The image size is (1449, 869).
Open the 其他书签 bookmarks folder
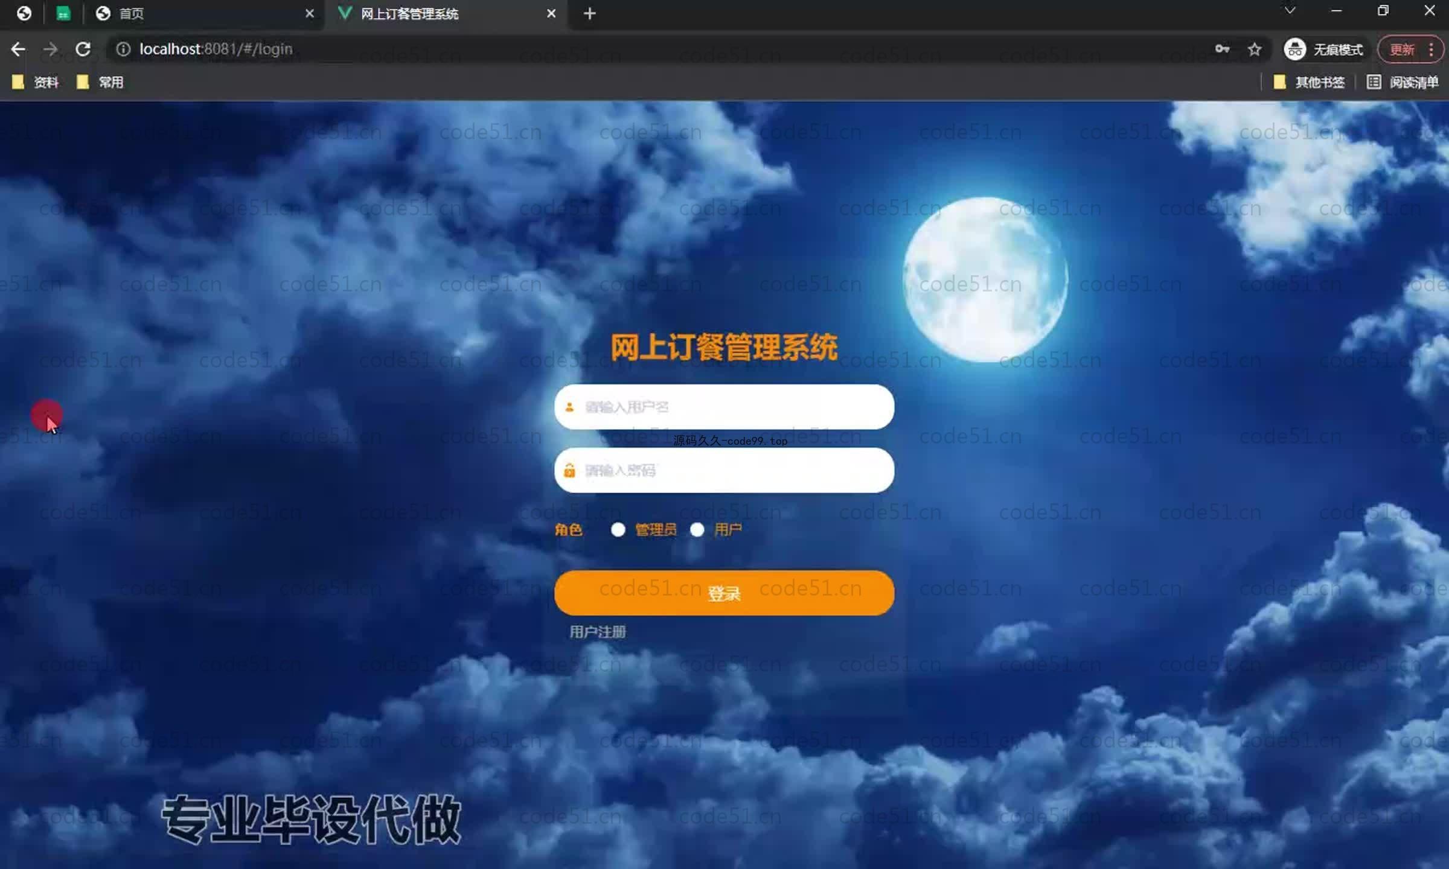click(1309, 82)
